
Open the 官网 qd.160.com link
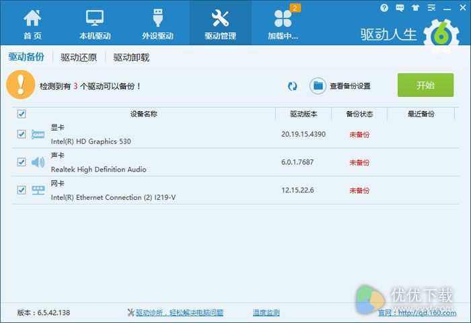coord(417,313)
